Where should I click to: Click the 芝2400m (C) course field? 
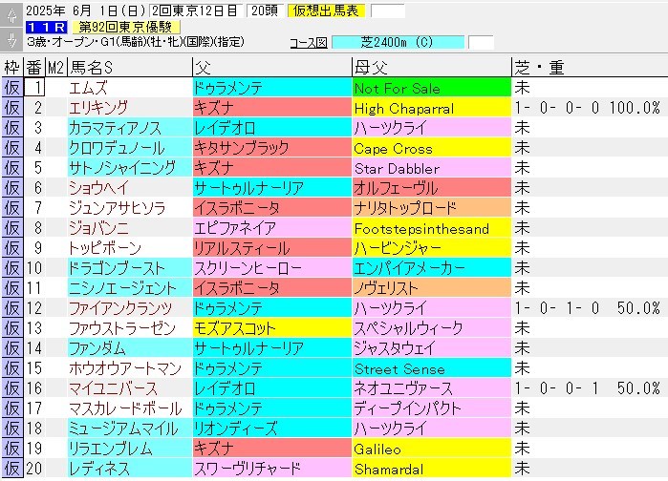pos(398,43)
